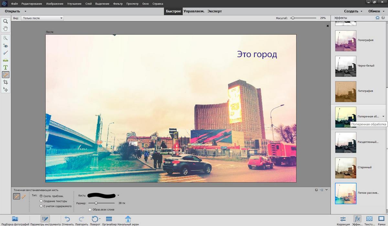Open Поворот rotate direction arrow
This screenshot has height=226, width=388.
pyautogui.click(x=100, y=219)
